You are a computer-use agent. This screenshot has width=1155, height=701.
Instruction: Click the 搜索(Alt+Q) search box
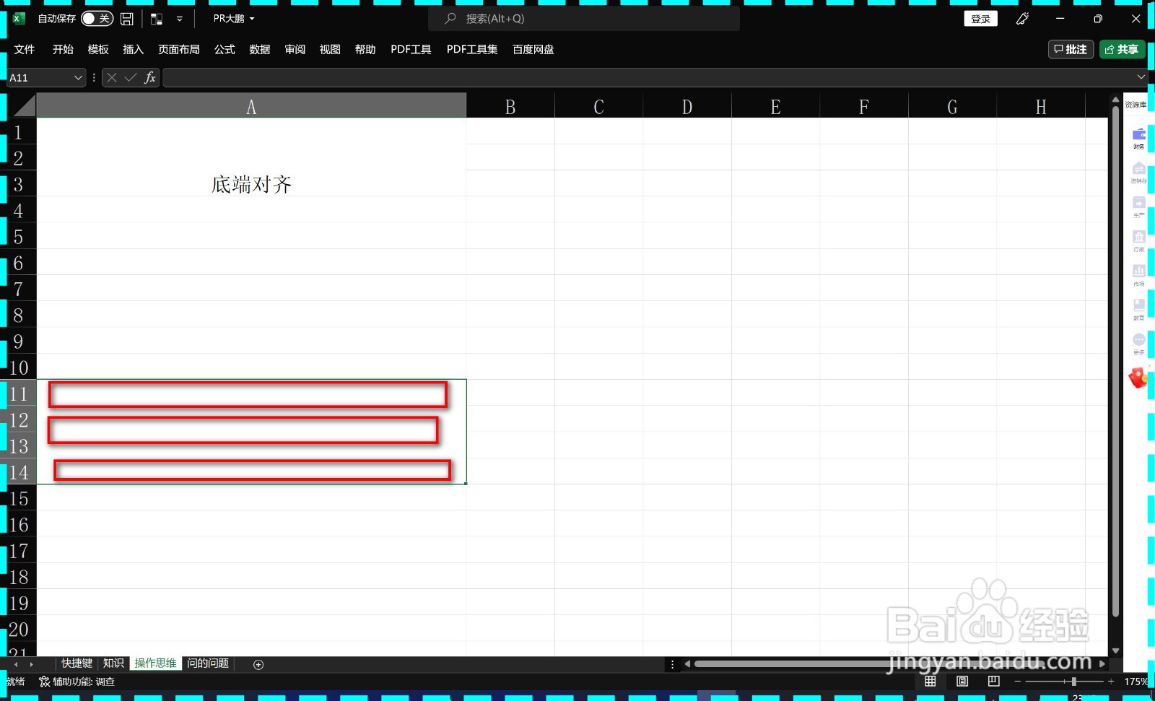tap(584, 19)
